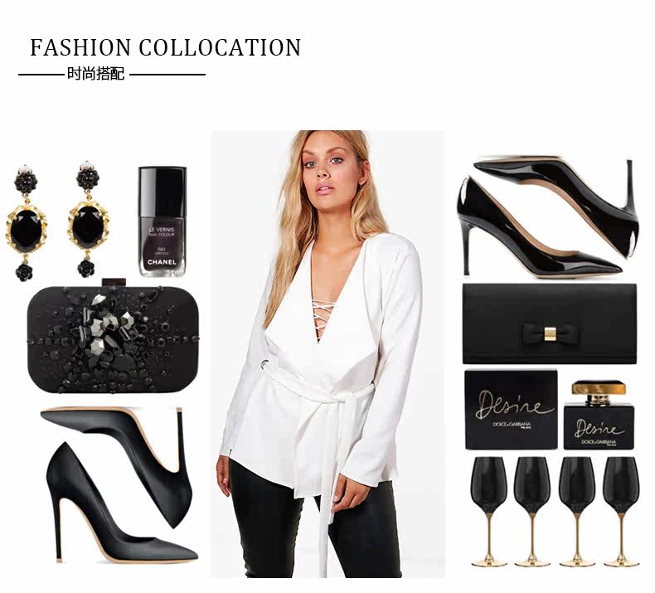Click the 时尚搭配 subtitle text
655x593 pixels.
point(96,74)
